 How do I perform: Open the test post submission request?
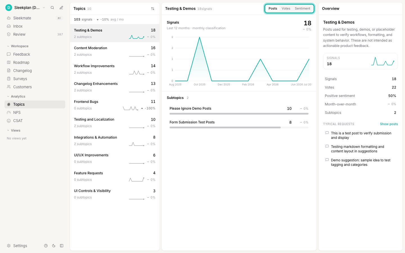[361, 135]
